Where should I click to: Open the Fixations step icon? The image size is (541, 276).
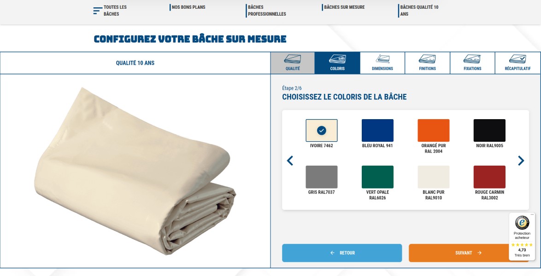[472, 58]
